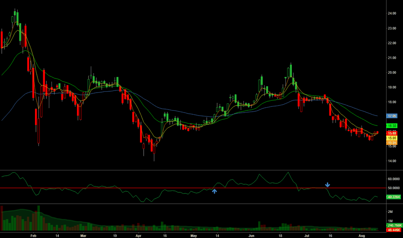
Task: Click the 16 date label following Jul
Action: tap(330, 236)
